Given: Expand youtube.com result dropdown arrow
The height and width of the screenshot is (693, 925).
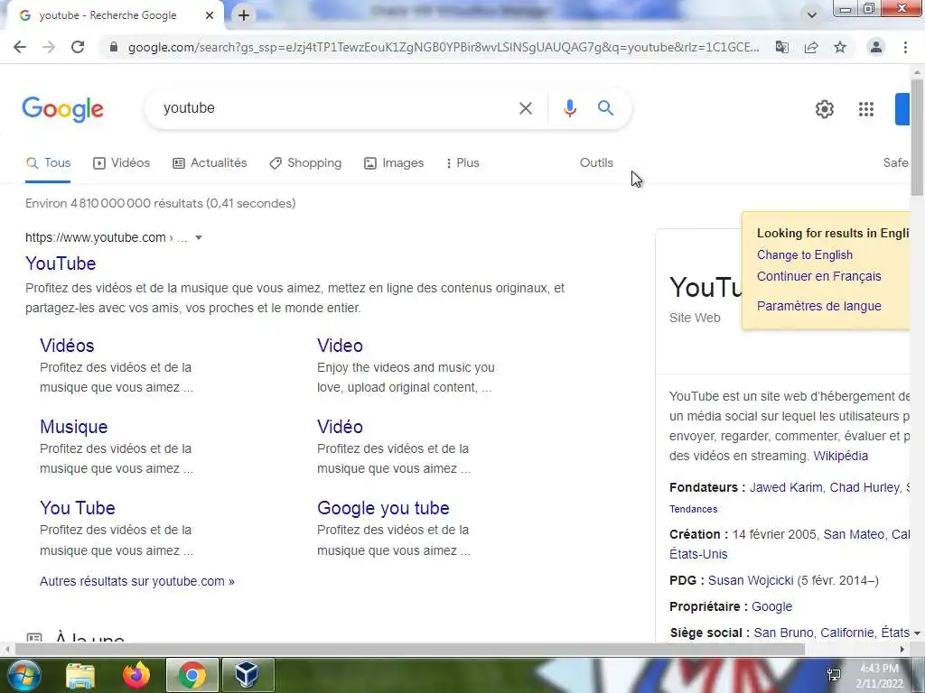Looking at the screenshot, I should click(199, 237).
